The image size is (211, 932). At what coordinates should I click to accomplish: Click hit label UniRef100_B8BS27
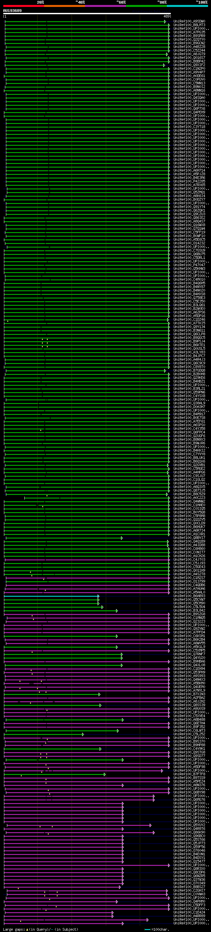[x=189, y=887]
